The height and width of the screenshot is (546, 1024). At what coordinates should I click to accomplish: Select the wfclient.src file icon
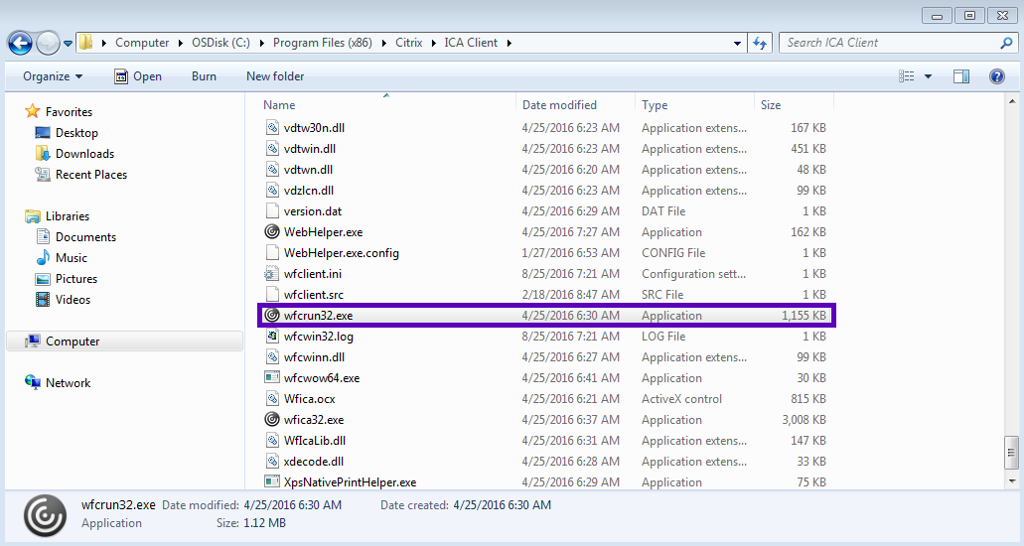pos(272,295)
